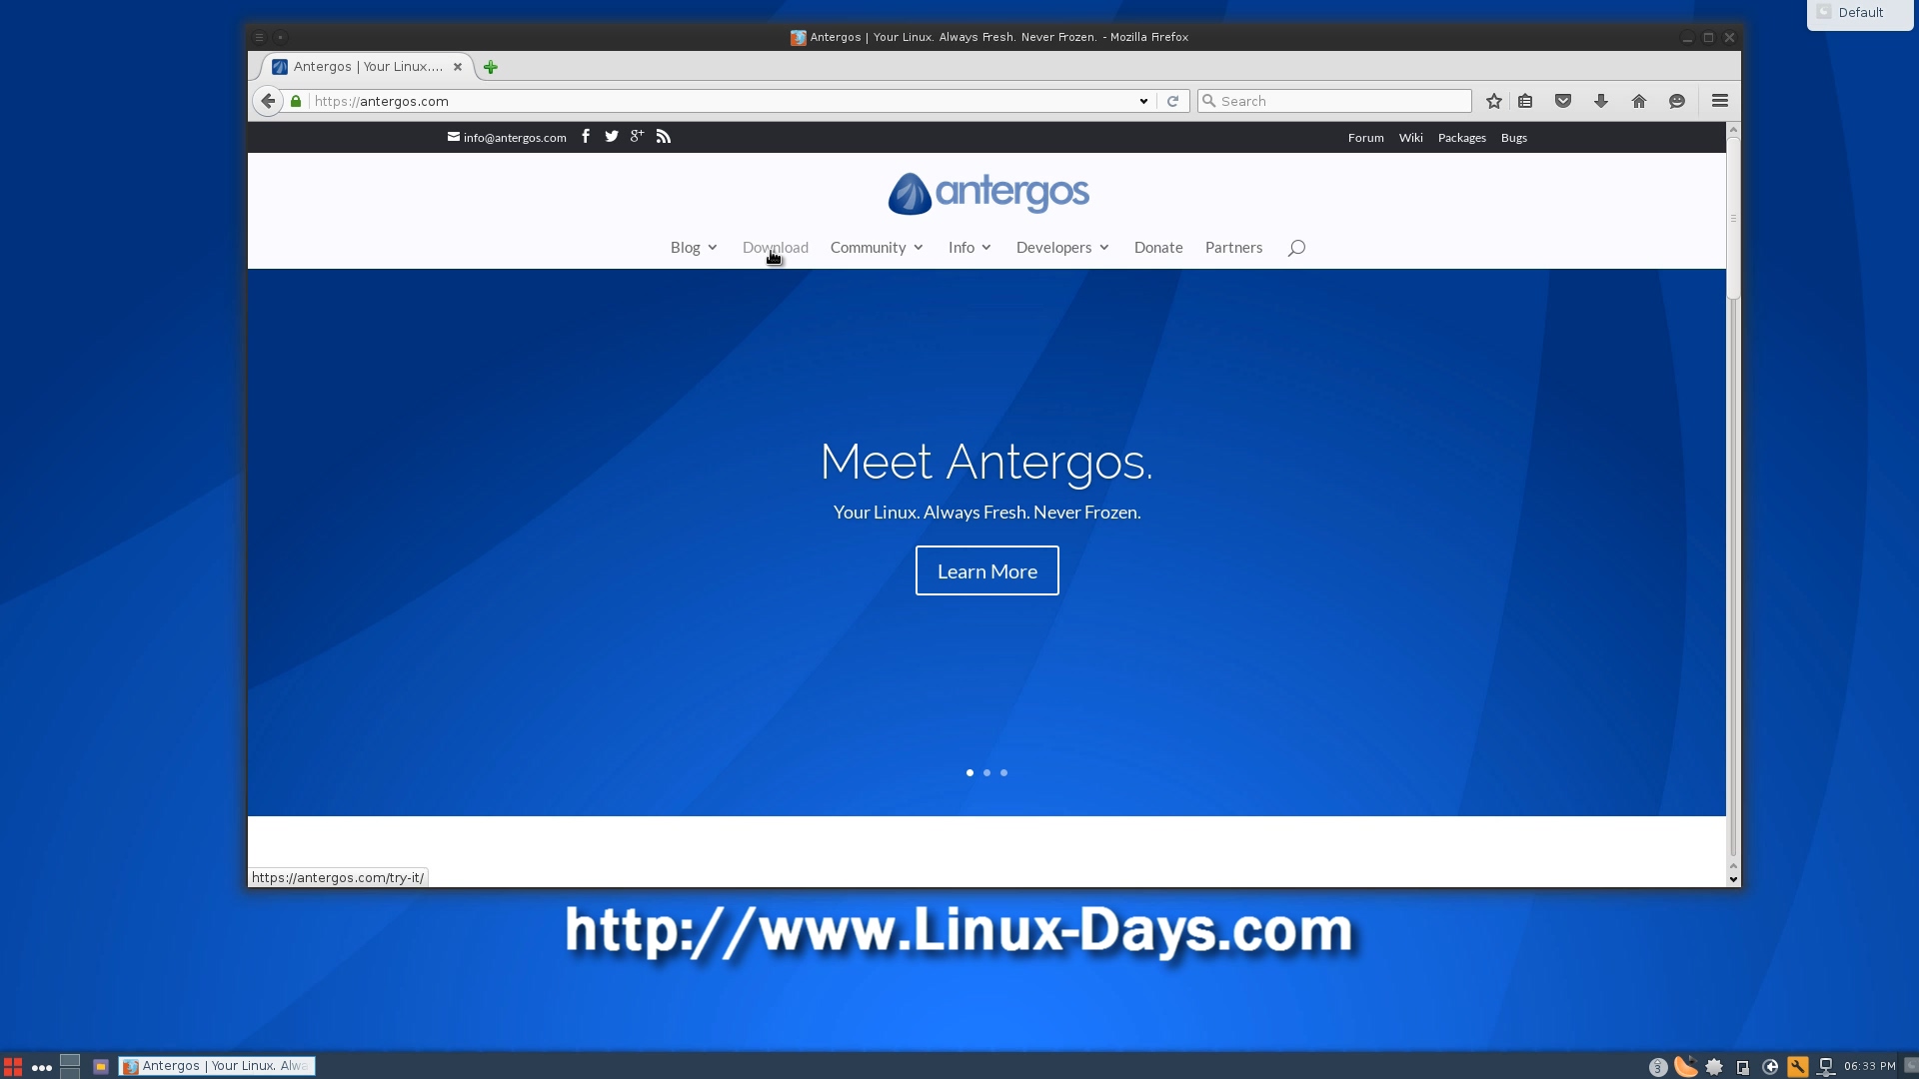
Task: Click the orange moon tray icon
Action: [x=1686, y=1066]
